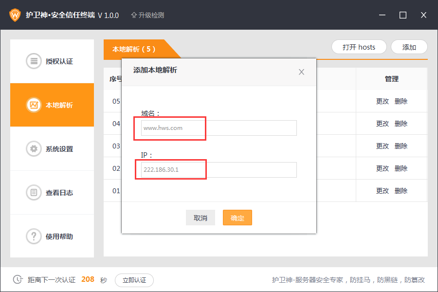Click 更改 link in row 05
Screen dimensions: 438x292
[x=383, y=101]
